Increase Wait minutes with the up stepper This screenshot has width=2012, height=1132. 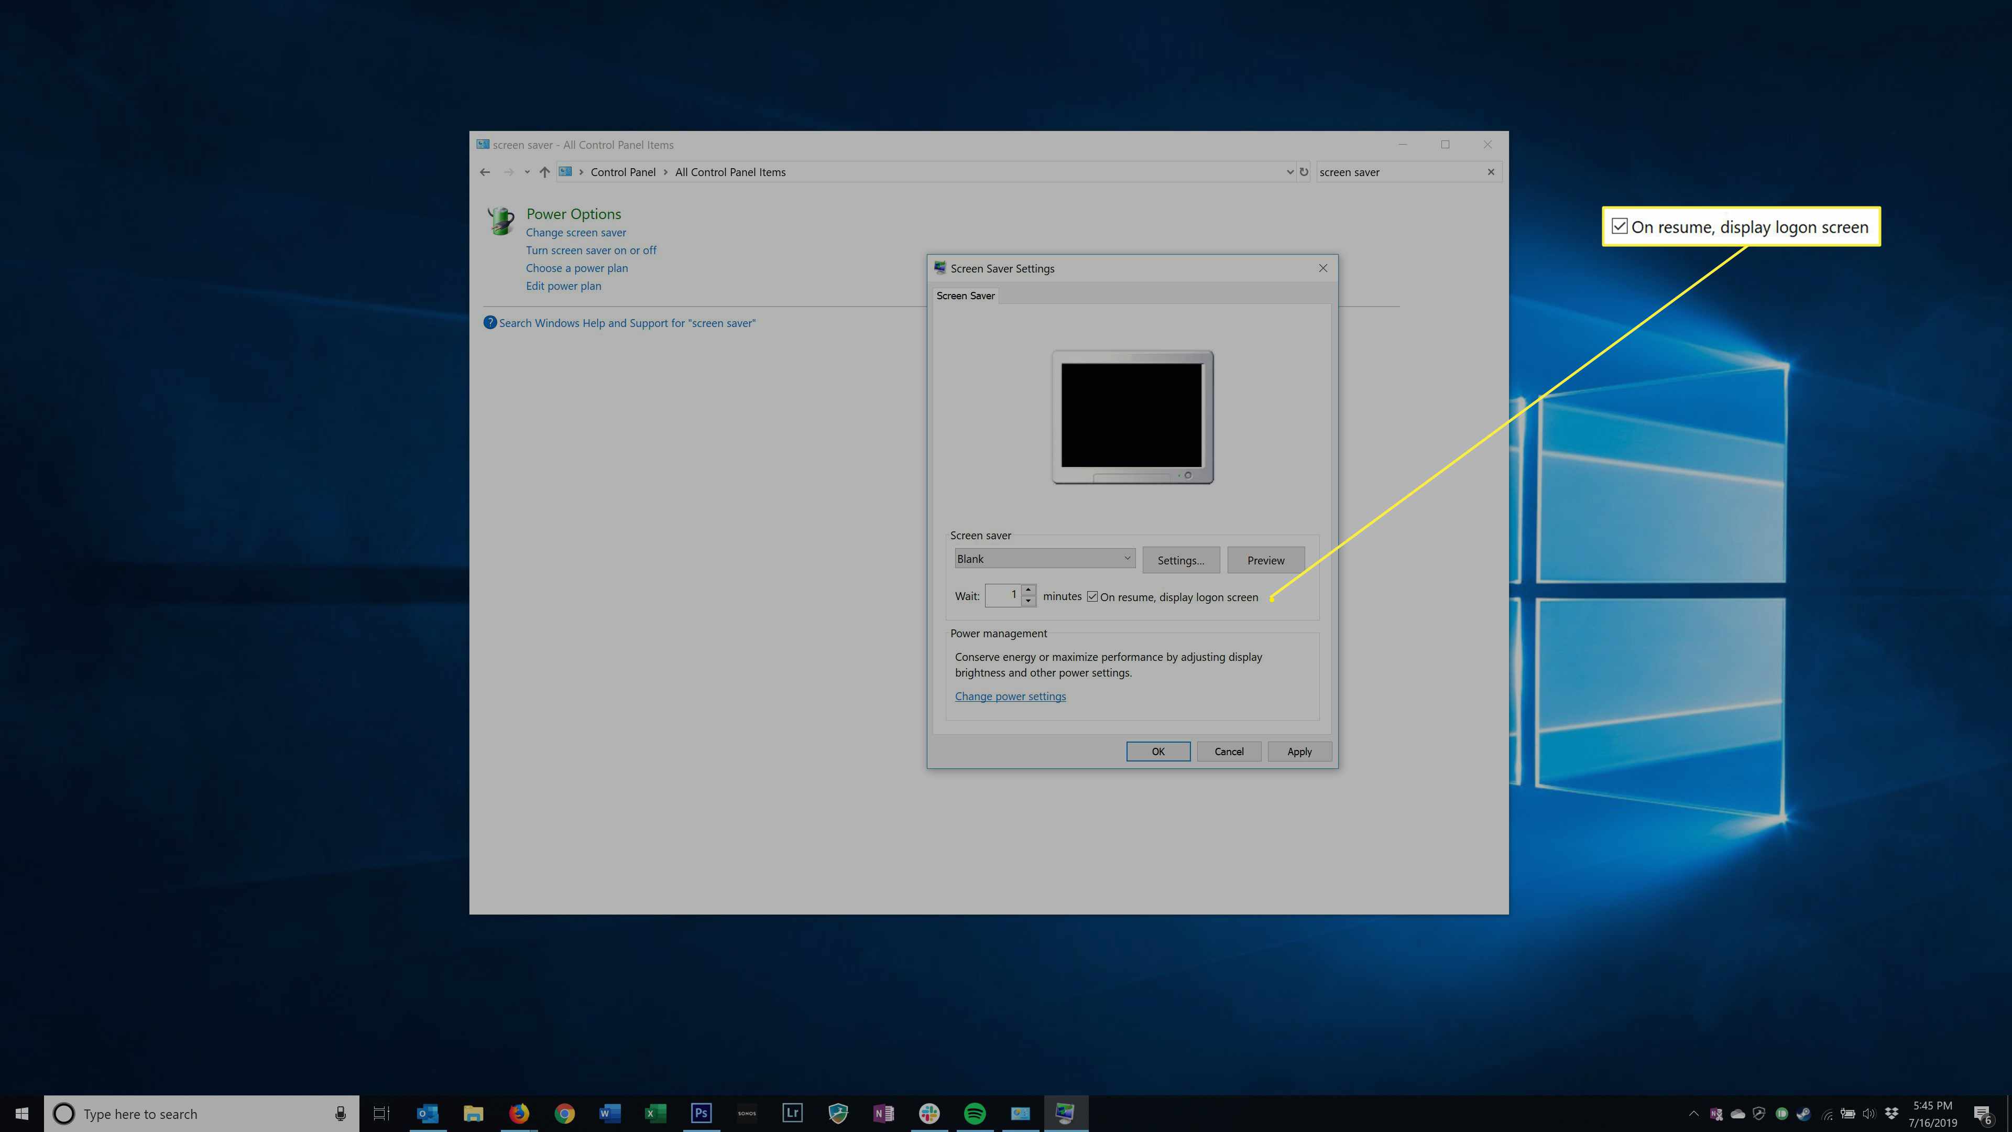[1029, 591]
